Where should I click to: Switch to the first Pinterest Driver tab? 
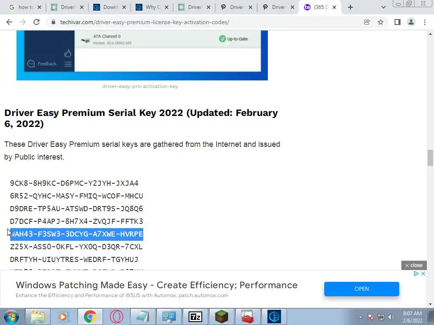pos(236,7)
